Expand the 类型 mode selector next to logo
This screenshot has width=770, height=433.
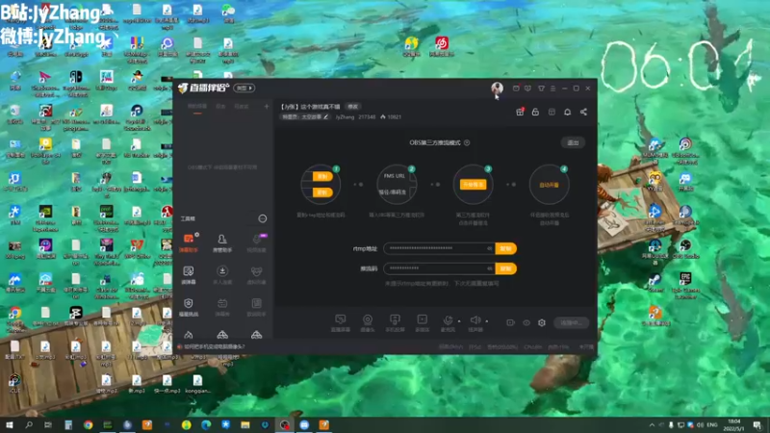(244, 88)
